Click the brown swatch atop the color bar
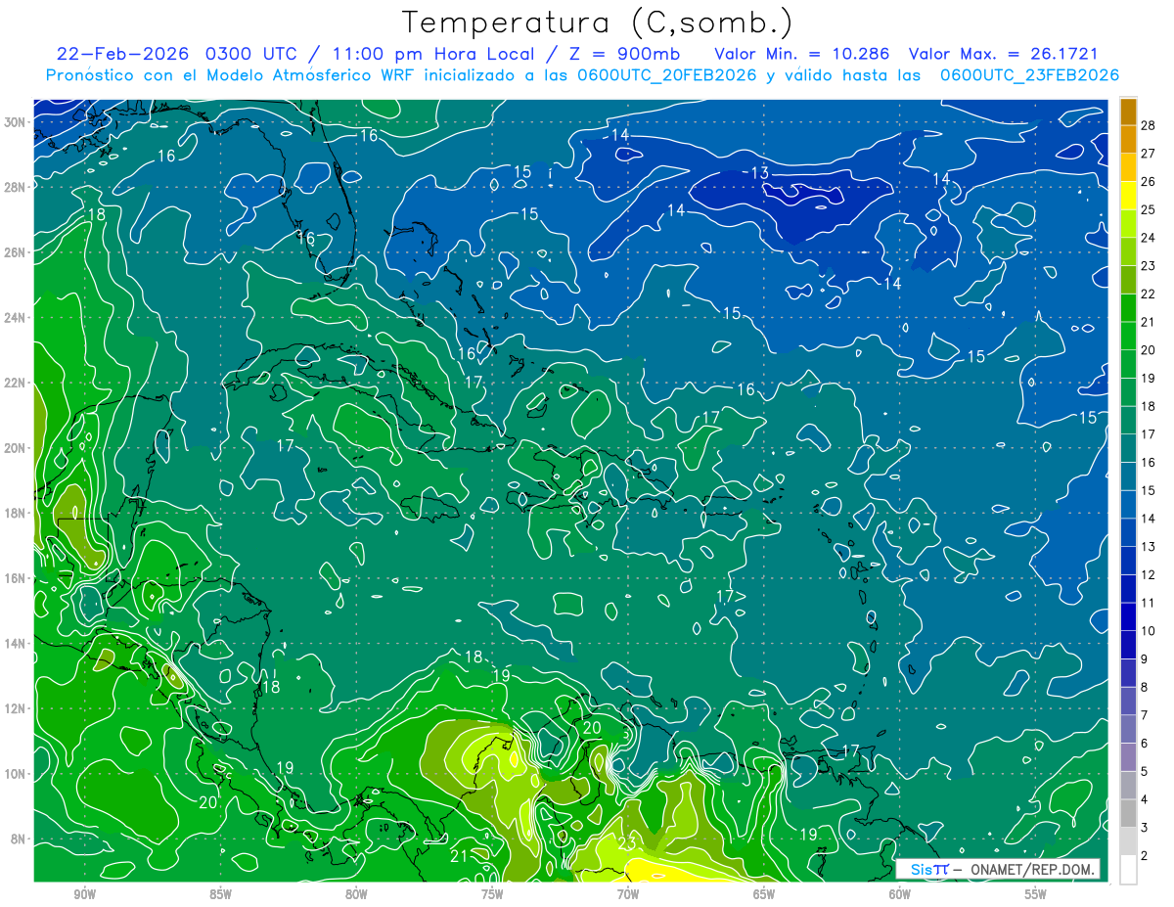The image size is (1174, 907). pos(1128,112)
